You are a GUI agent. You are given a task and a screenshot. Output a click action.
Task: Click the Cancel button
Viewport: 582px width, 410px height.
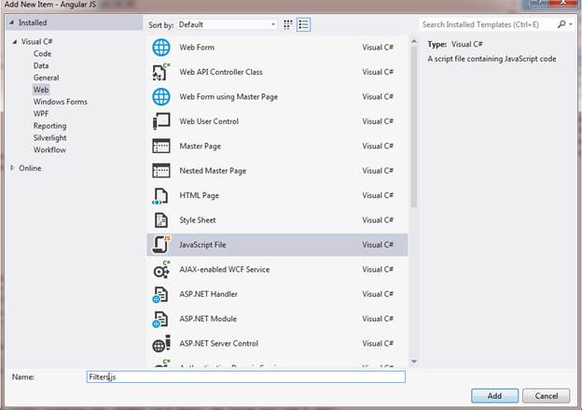point(546,396)
